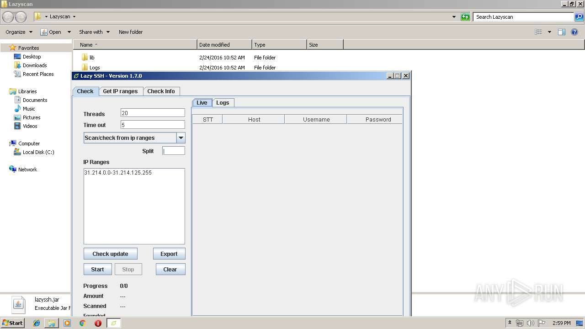
Task: Open the Share with dropdown
Action: coord(94,32)
